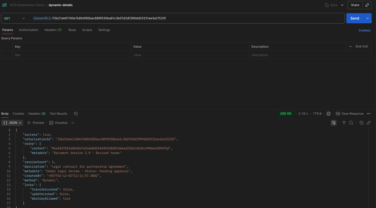This screenshot has height=208, width=376.
Task: Click the response link icon
Action: click(369, 123)
